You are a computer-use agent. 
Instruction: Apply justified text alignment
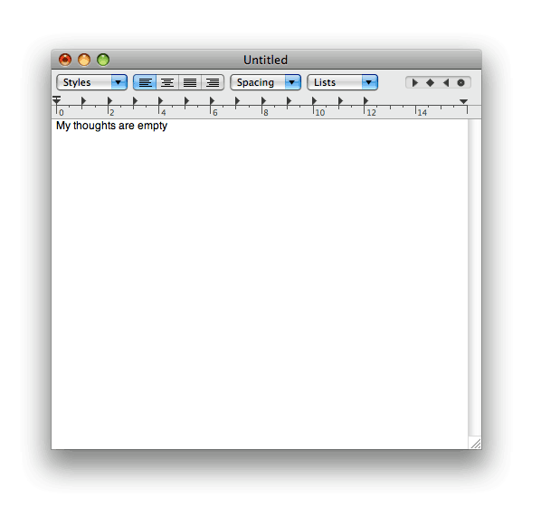click(190, 83)
